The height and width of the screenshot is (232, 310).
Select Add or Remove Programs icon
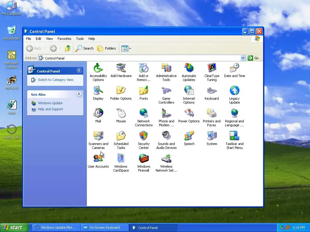point(143,68)
